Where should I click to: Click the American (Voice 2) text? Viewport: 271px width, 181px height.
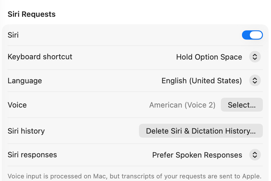pyautogui.click(x=182, y=105)
